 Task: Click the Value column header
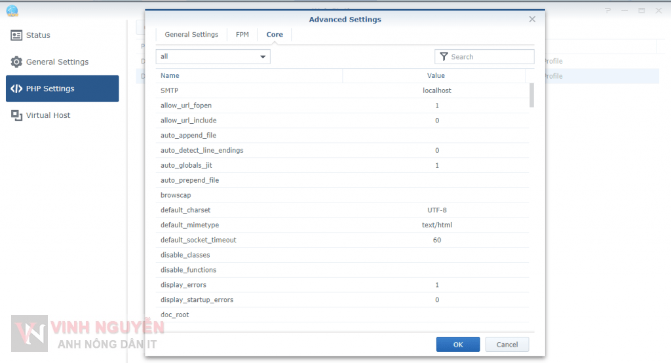point(436,76)
